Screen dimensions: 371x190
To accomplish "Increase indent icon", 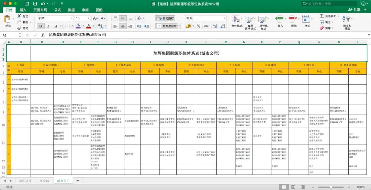I will (147, 26).
